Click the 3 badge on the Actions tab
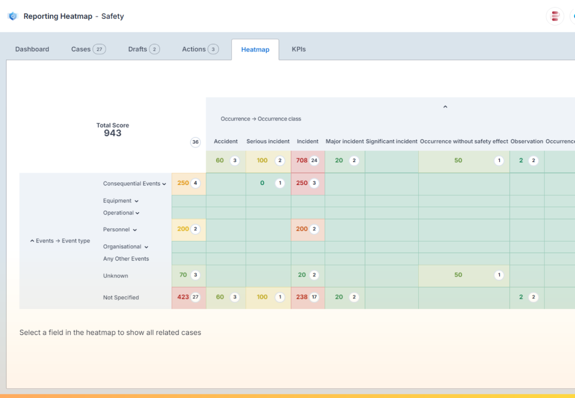This screenshot has height=398, width=575. pos(213,49)
